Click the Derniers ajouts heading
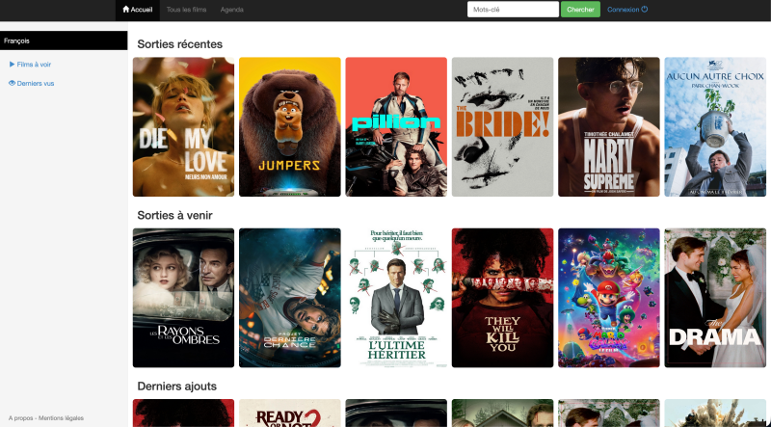The height and width of the screenshot is (427, 771). tap(176, 387)
